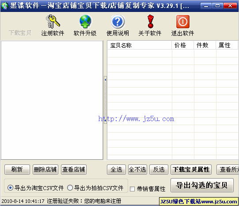Viewport: 239px width, 206px height.
Task: Click 关于软件 red exclamation icon
Action: (x=151, y=22)
